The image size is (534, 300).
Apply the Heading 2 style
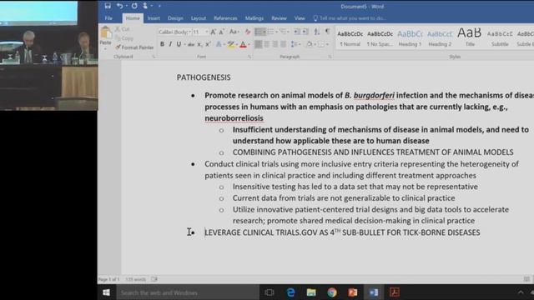click(x=440, y=38)
